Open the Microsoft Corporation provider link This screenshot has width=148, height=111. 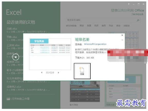(95, 44)
